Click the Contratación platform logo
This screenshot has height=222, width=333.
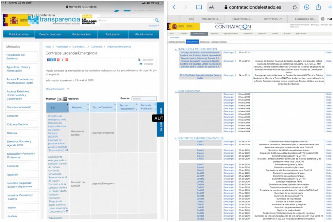pyautogui.click(x=233, y=27)
